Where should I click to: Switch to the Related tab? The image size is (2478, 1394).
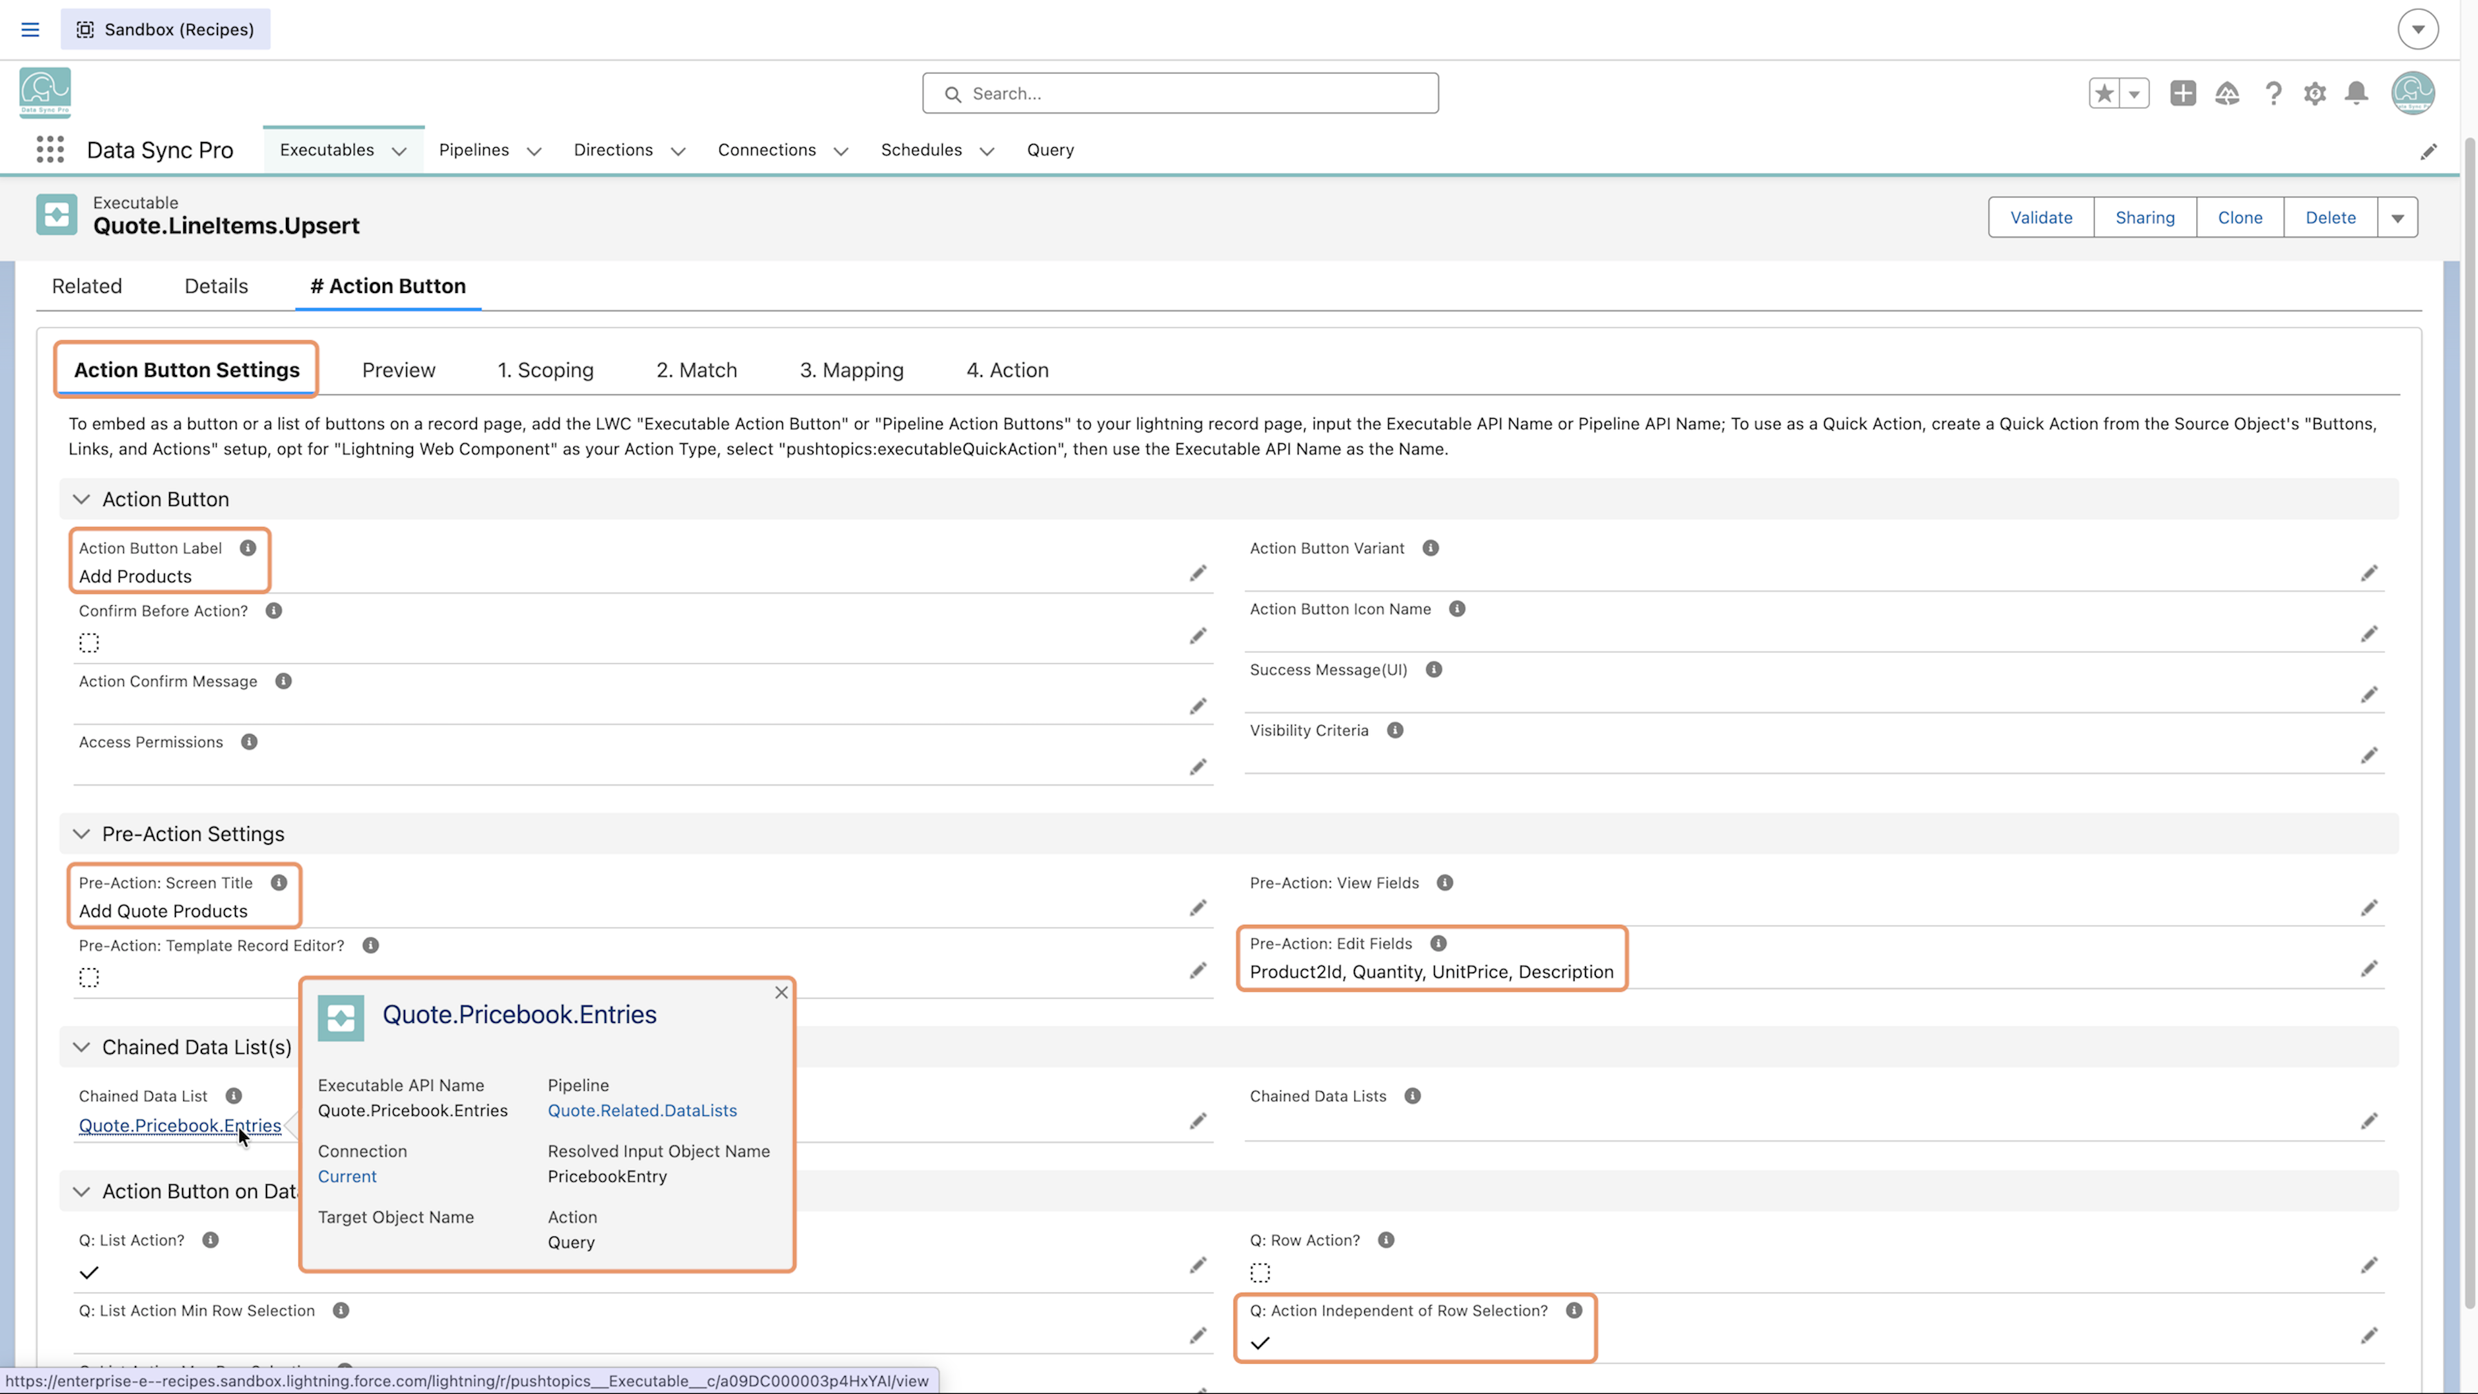coord(86,286)
